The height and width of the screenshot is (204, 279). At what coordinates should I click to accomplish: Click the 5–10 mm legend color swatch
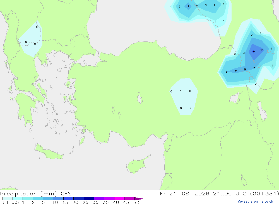48,198
